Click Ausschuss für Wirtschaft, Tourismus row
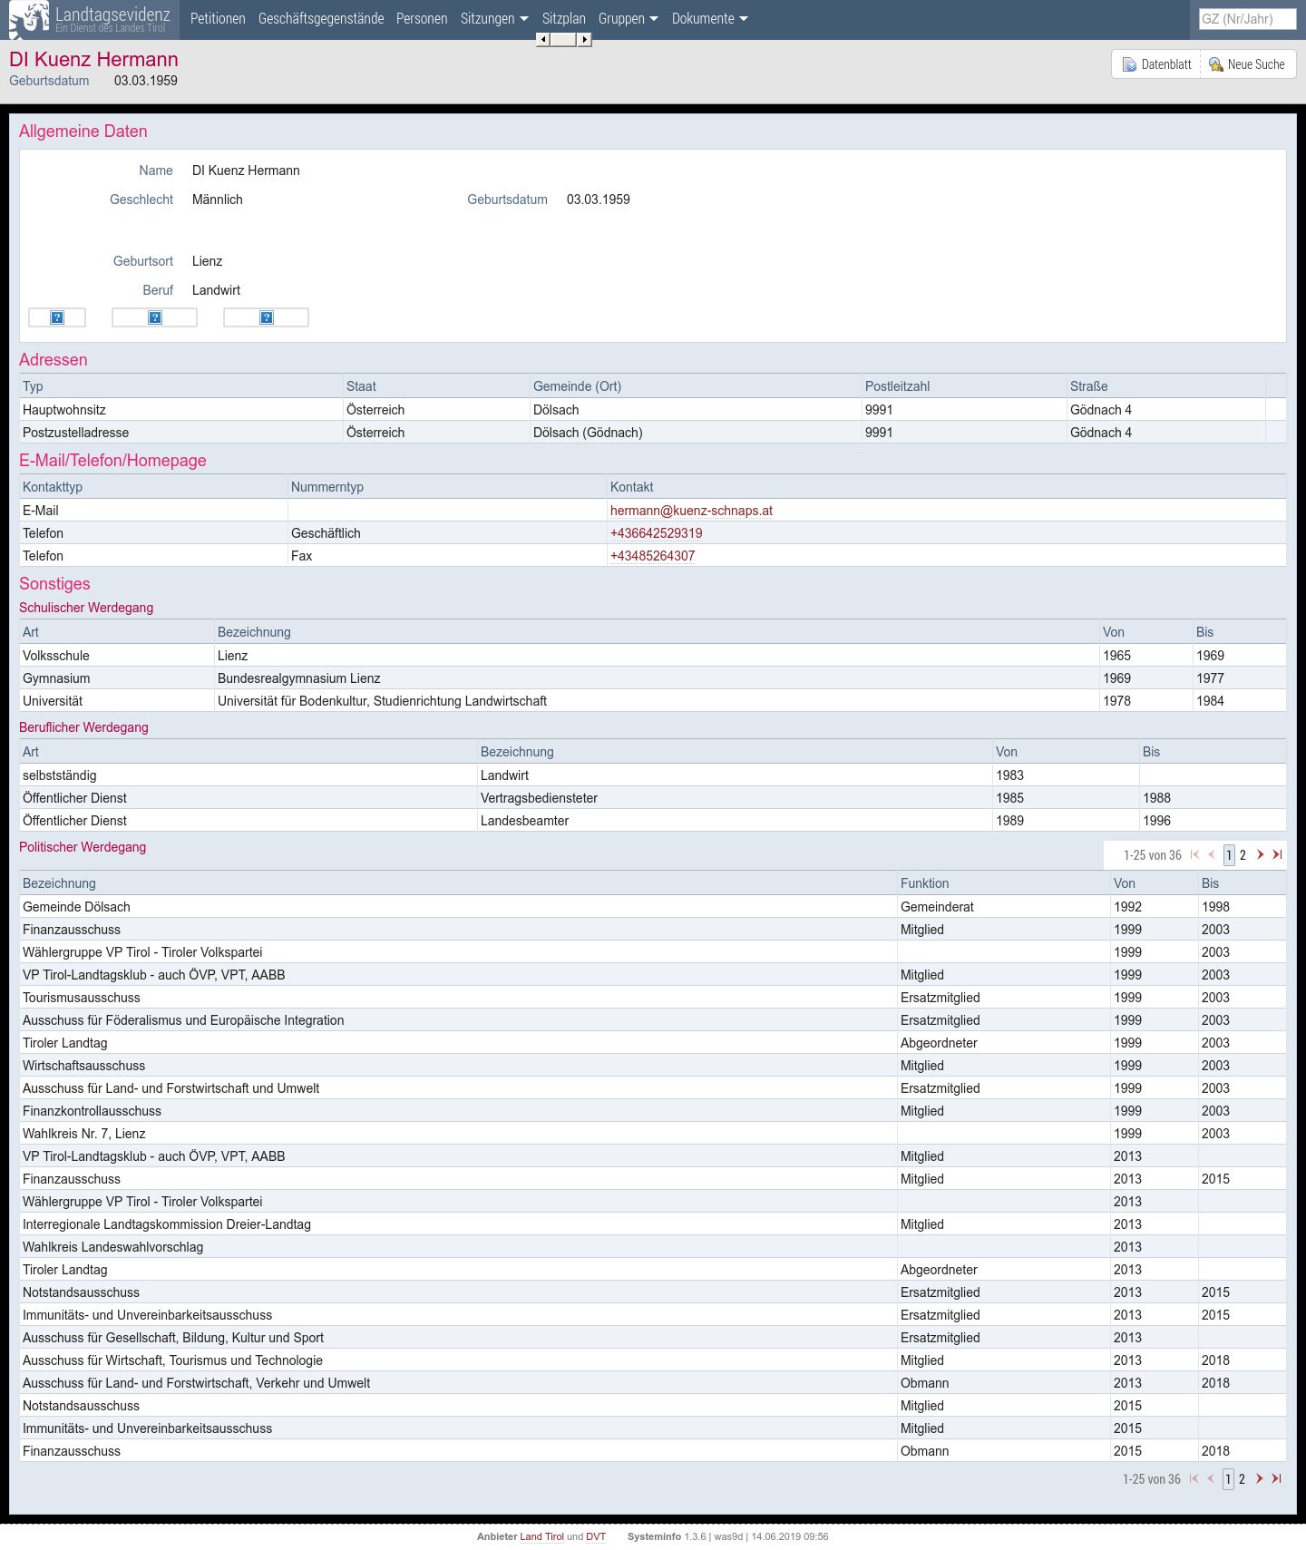Viewport: 1306px width, 1550px height. 652,1360
